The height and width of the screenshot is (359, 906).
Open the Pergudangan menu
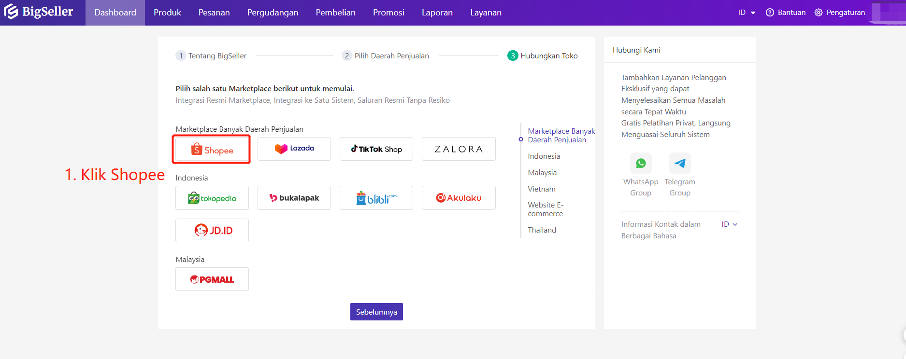273,13
